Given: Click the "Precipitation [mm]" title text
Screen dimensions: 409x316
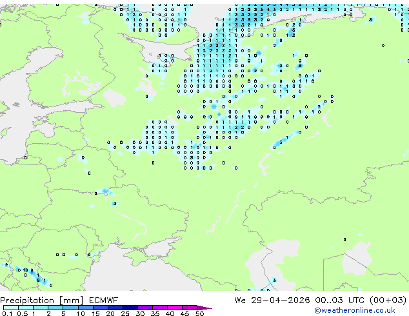Looking at the screenshot, I should (42, 301).
